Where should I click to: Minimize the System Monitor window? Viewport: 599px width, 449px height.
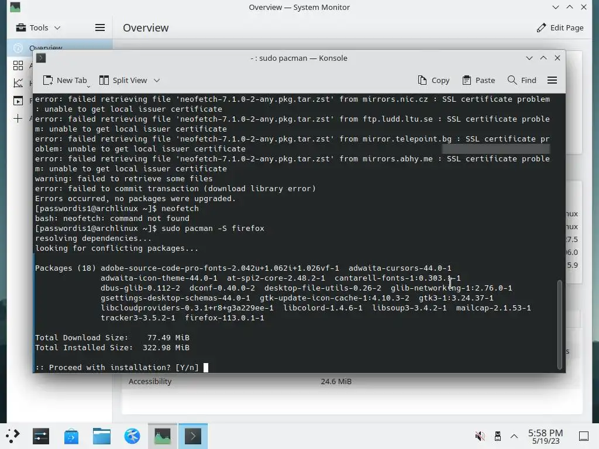point(556,7)
